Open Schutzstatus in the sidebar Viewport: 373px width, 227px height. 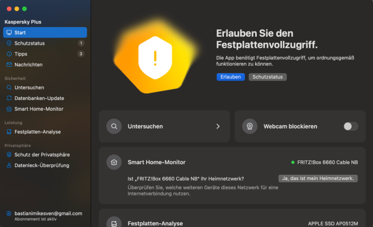click(x=45, y=43)
